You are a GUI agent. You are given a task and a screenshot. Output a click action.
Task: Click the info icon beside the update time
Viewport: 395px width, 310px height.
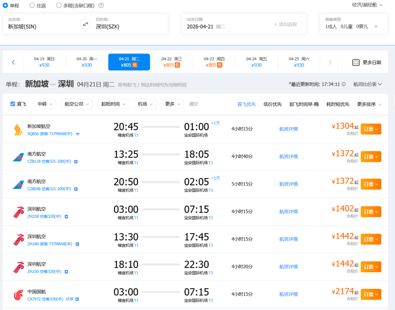(x=343, y=84)
